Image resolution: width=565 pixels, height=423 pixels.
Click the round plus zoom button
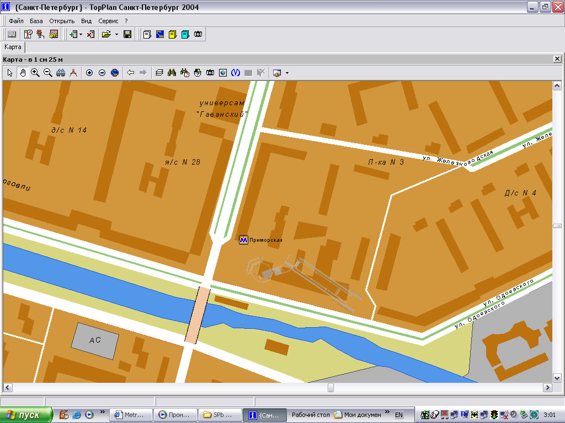89,73
